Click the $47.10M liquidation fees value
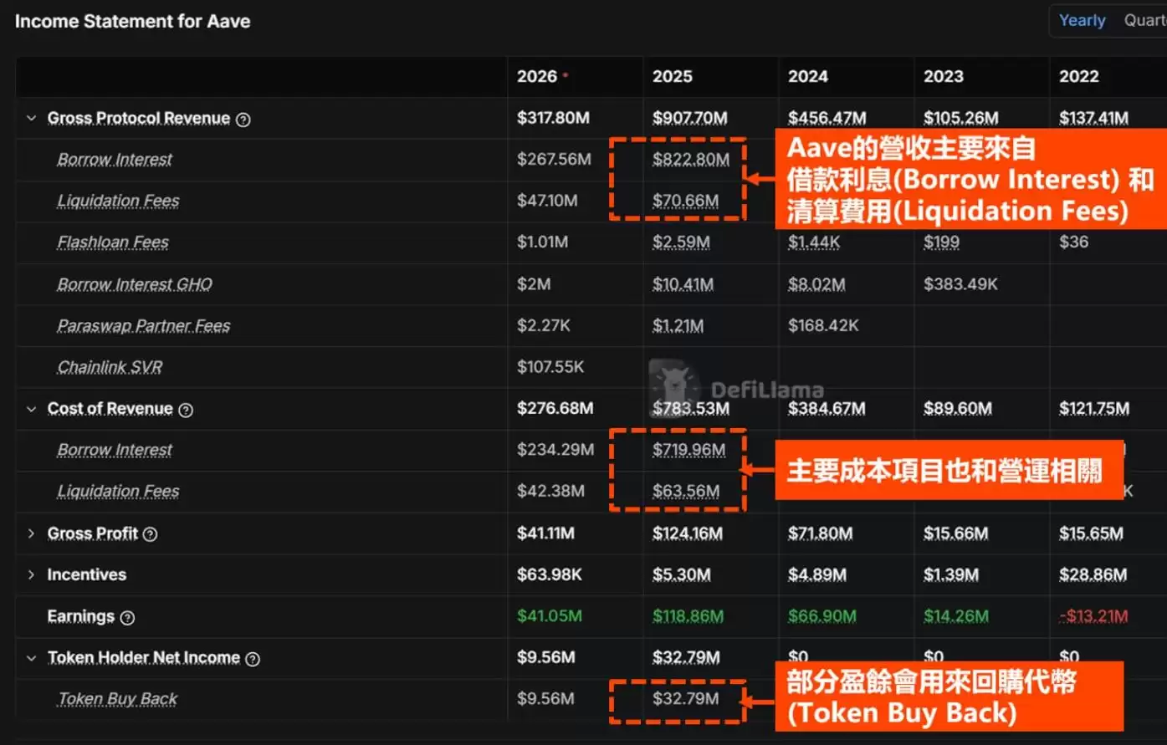This screenshot has width=1167, height=745. click(x=547, y=201)
